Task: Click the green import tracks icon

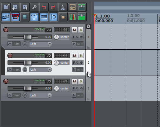Action: click(x=82, y=7)
